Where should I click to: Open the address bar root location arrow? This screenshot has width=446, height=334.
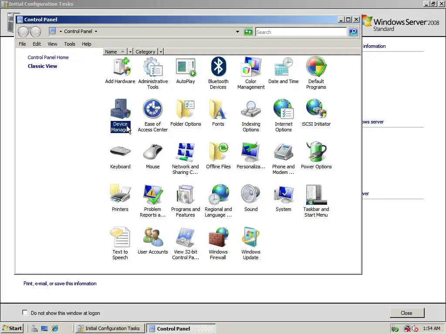point(61,31)
